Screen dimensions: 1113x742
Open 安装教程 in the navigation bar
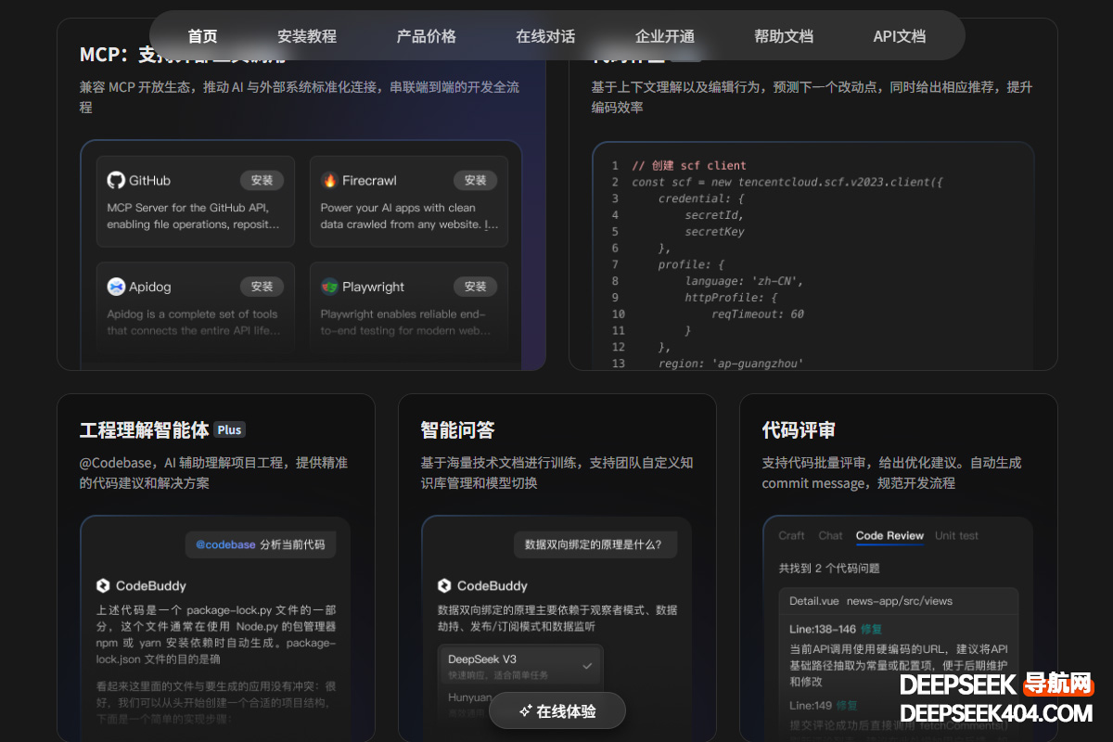(x=307, y=36)
